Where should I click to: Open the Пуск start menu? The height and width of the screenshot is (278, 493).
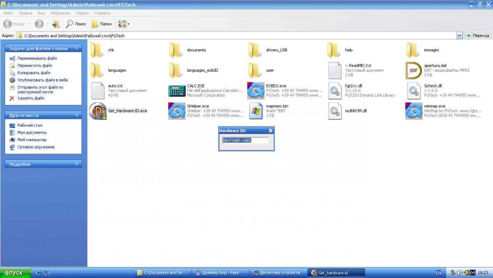click(x=16, y=273)
